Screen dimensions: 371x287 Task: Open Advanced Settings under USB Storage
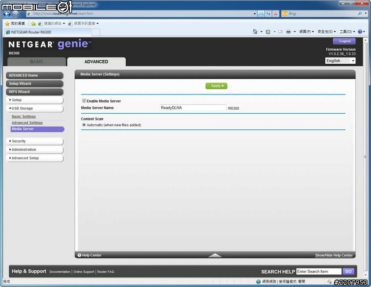[27, 123]
